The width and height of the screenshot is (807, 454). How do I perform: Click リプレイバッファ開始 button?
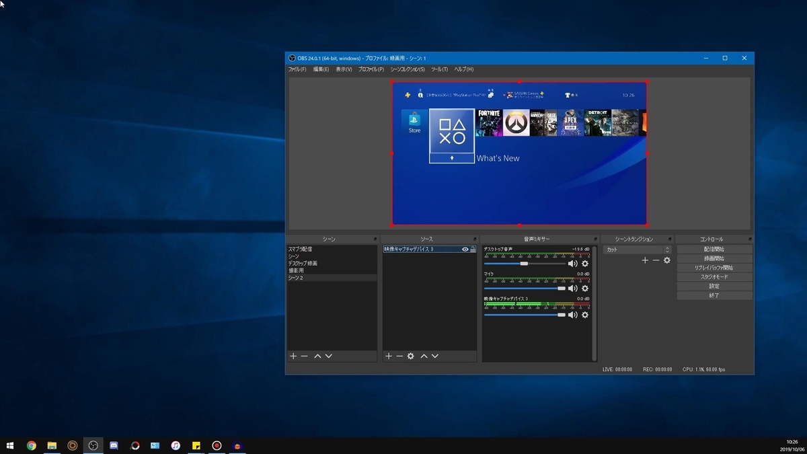pyautogui.click(x=714, y=268)
